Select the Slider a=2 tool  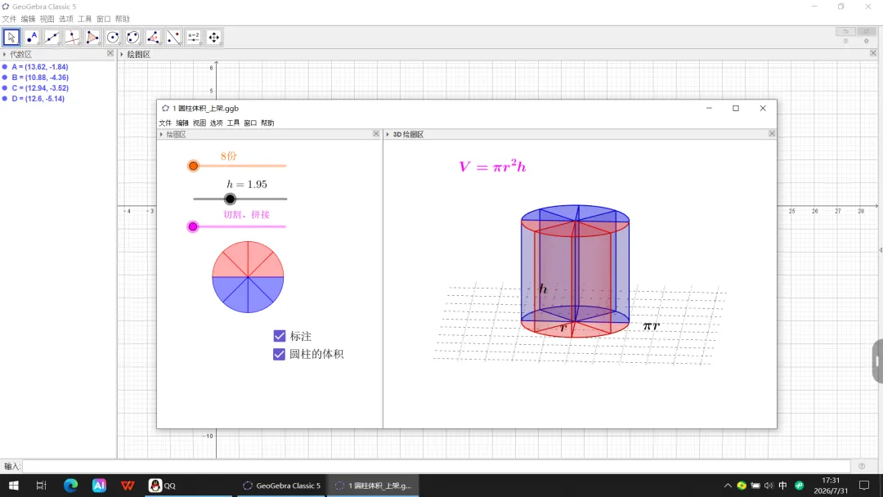[x=194, y=37]
